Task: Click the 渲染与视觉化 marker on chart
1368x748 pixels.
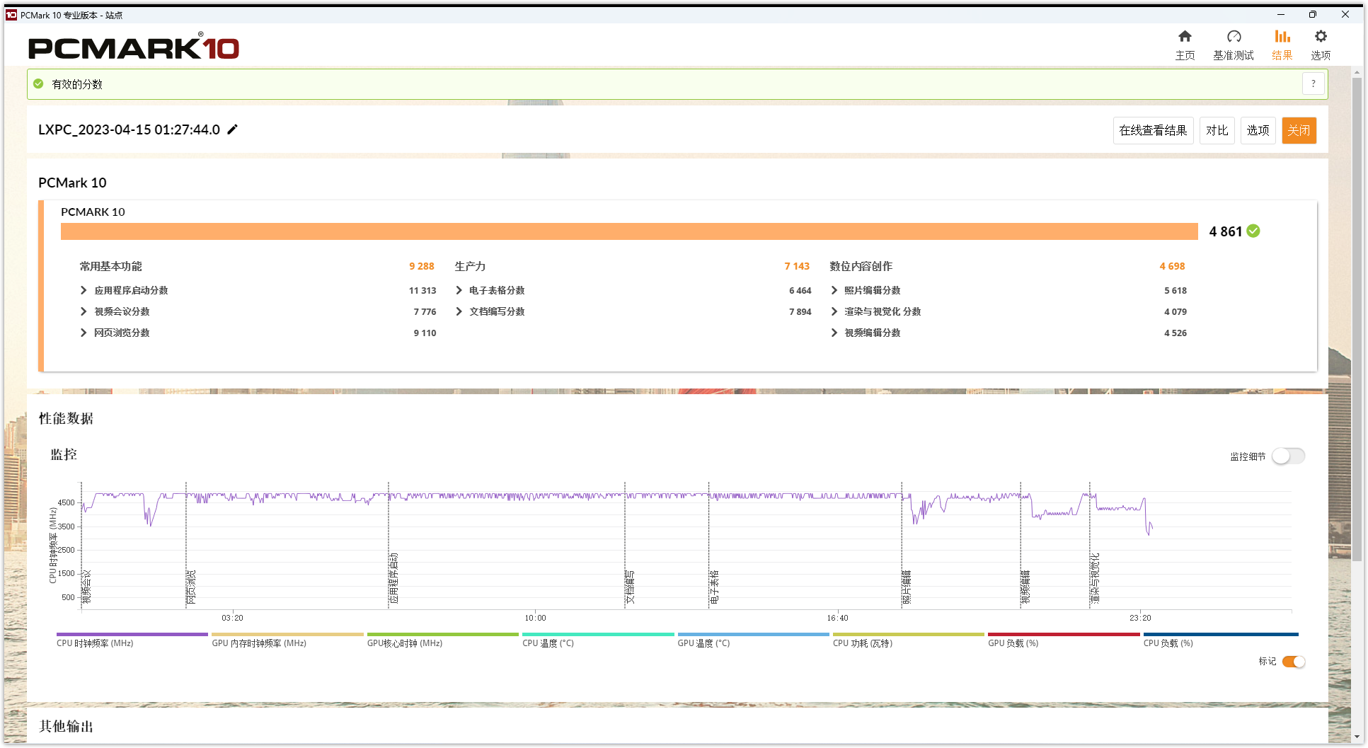Action: [x=1095, y=578]
